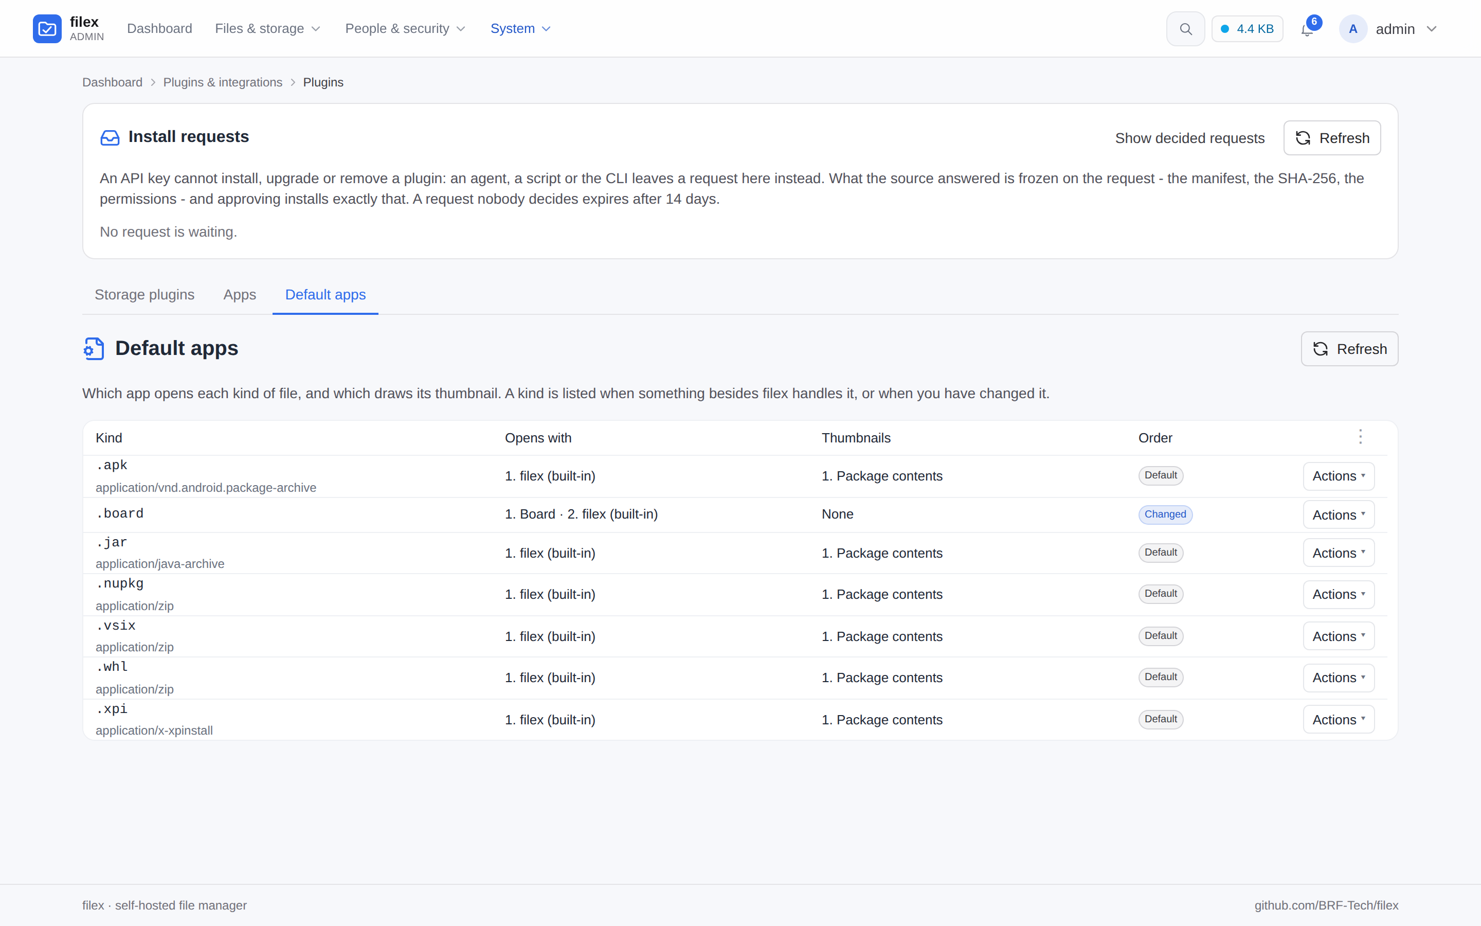The width and height of the screenshot is (1481, 926).
Task: Expand the People & security menu
Action: [405, 29]
